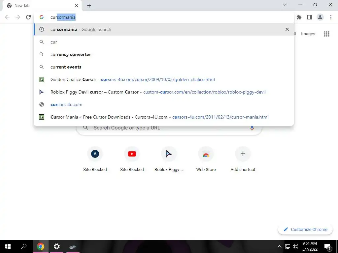
Task: Open the Cursor Mania Free Cursor Downloads suggestion
Action: coord(164,117)
